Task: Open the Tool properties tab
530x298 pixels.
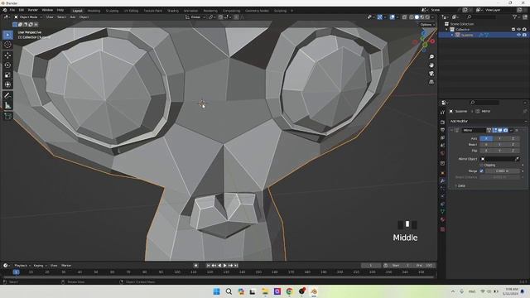Action: tap(442, 113)
